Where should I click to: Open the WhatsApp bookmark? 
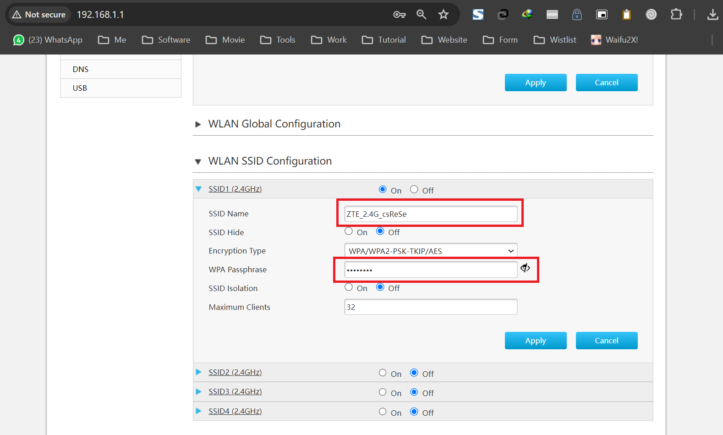point(48,40)
